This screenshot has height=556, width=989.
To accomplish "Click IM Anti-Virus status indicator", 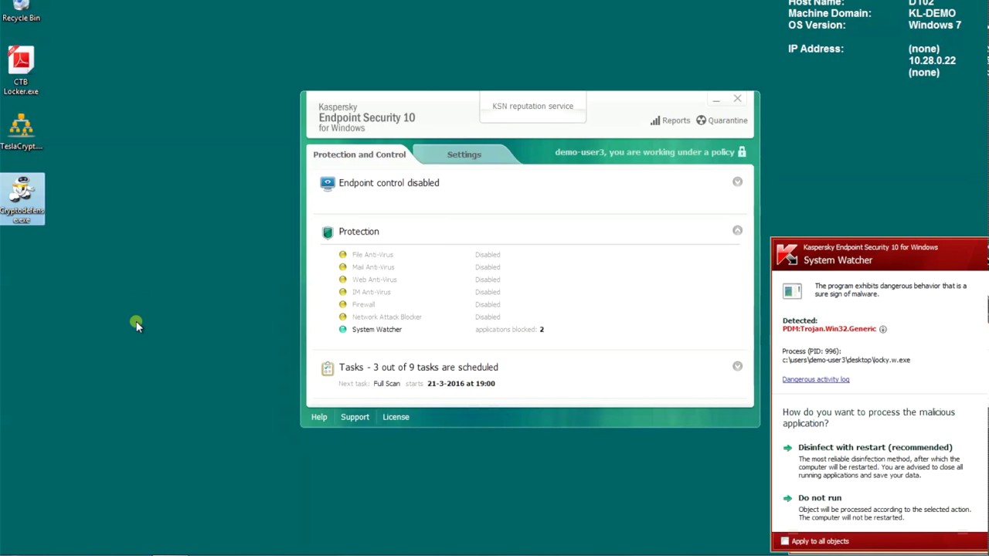I will pyautogui.click(x=342, y=292).
